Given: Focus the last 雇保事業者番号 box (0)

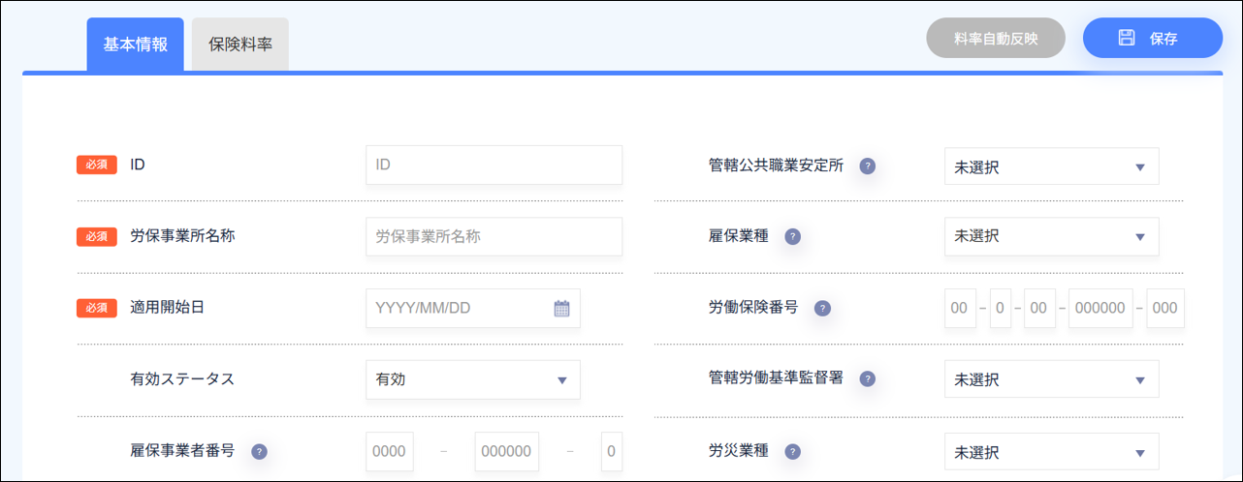Looking at the screenshot, I should click(x=611, y=451).
